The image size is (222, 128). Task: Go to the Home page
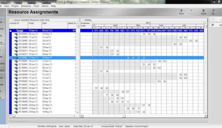click(203, 12)
